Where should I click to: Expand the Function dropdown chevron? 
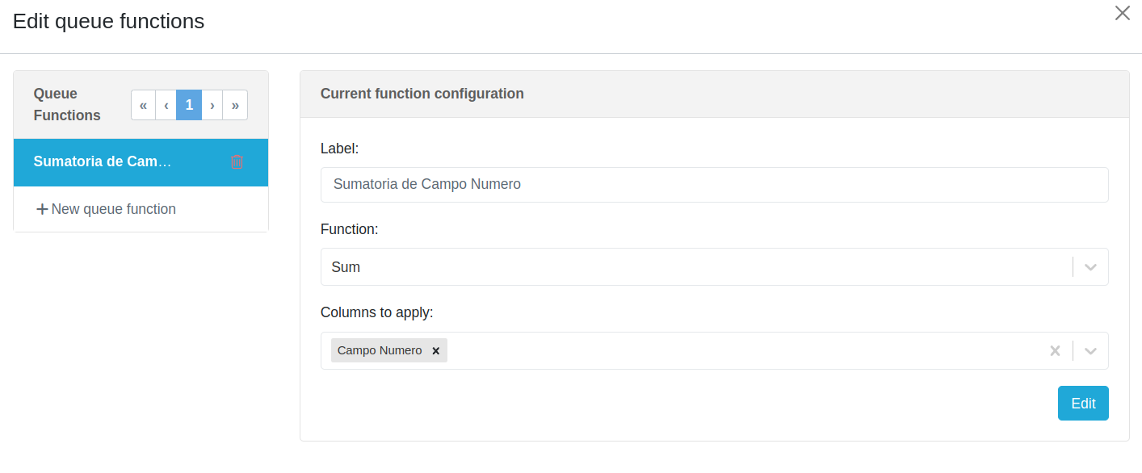(1090, 267)
